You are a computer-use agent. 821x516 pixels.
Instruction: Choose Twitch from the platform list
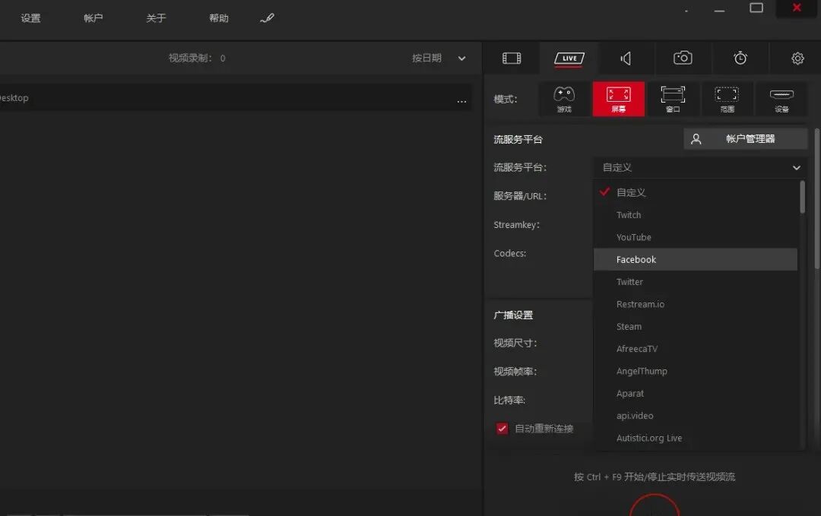(696, 214)
